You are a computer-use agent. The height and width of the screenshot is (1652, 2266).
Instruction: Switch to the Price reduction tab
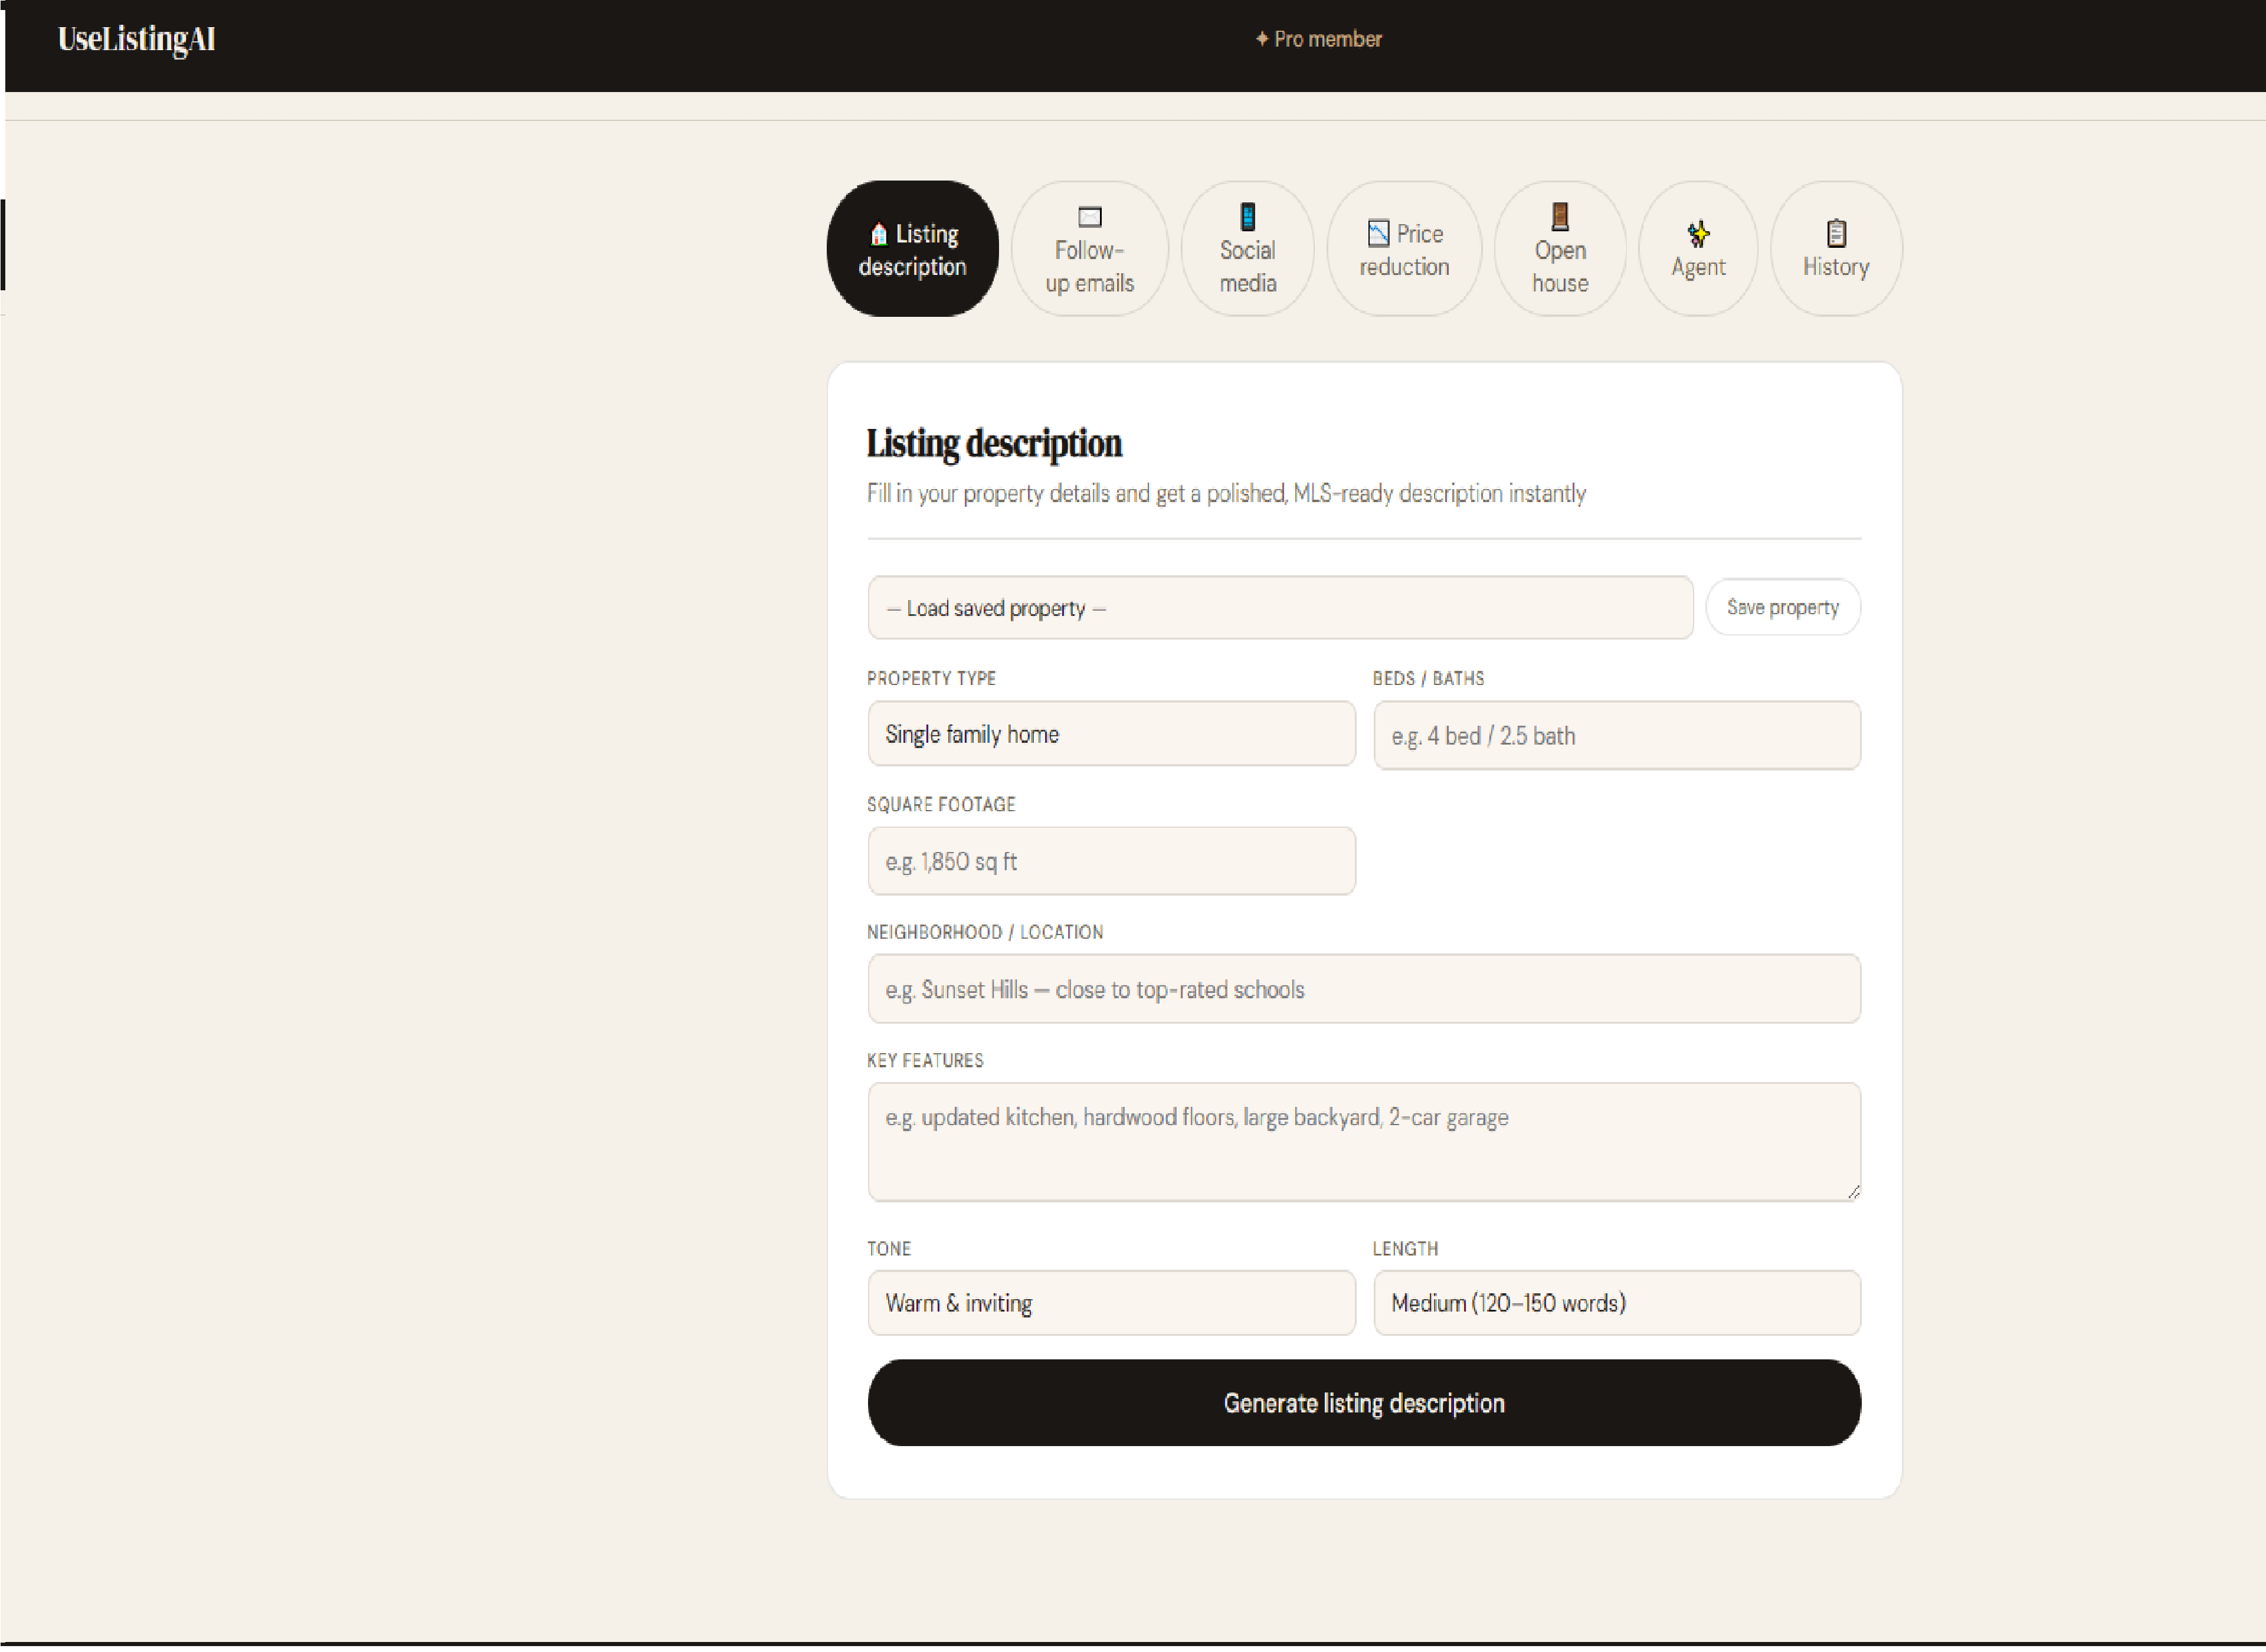coord(1404,248)
